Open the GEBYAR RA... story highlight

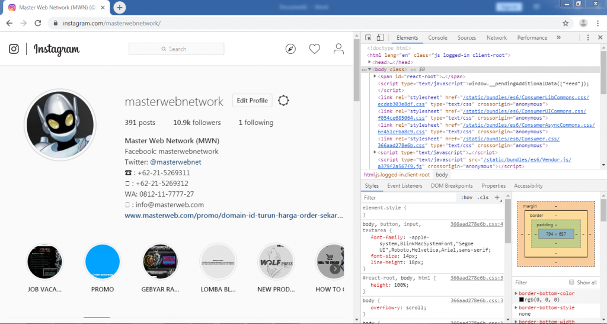pyautogui.click(x=160, y=262)
